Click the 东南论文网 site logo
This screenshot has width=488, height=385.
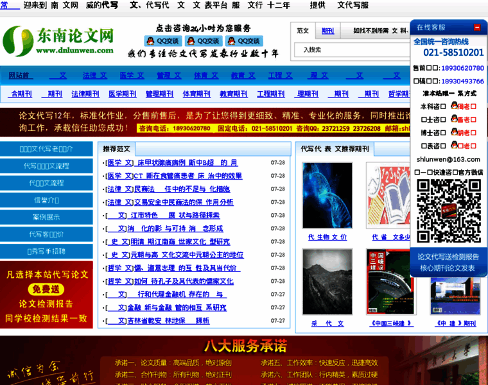(x=58, y=40)
